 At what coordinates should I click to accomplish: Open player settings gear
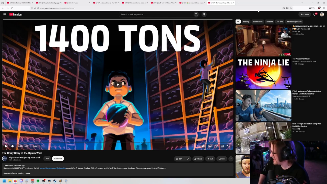click(x=216, y=146)
